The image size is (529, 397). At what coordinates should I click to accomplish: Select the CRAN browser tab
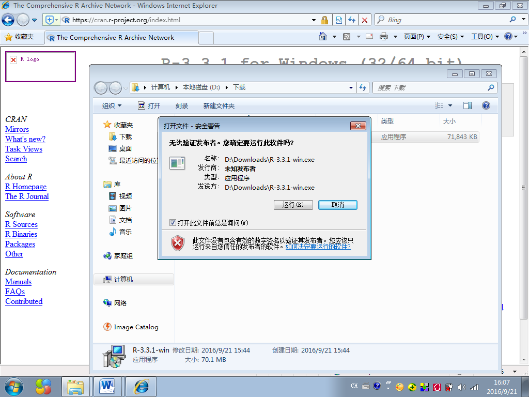click(121, 37)
